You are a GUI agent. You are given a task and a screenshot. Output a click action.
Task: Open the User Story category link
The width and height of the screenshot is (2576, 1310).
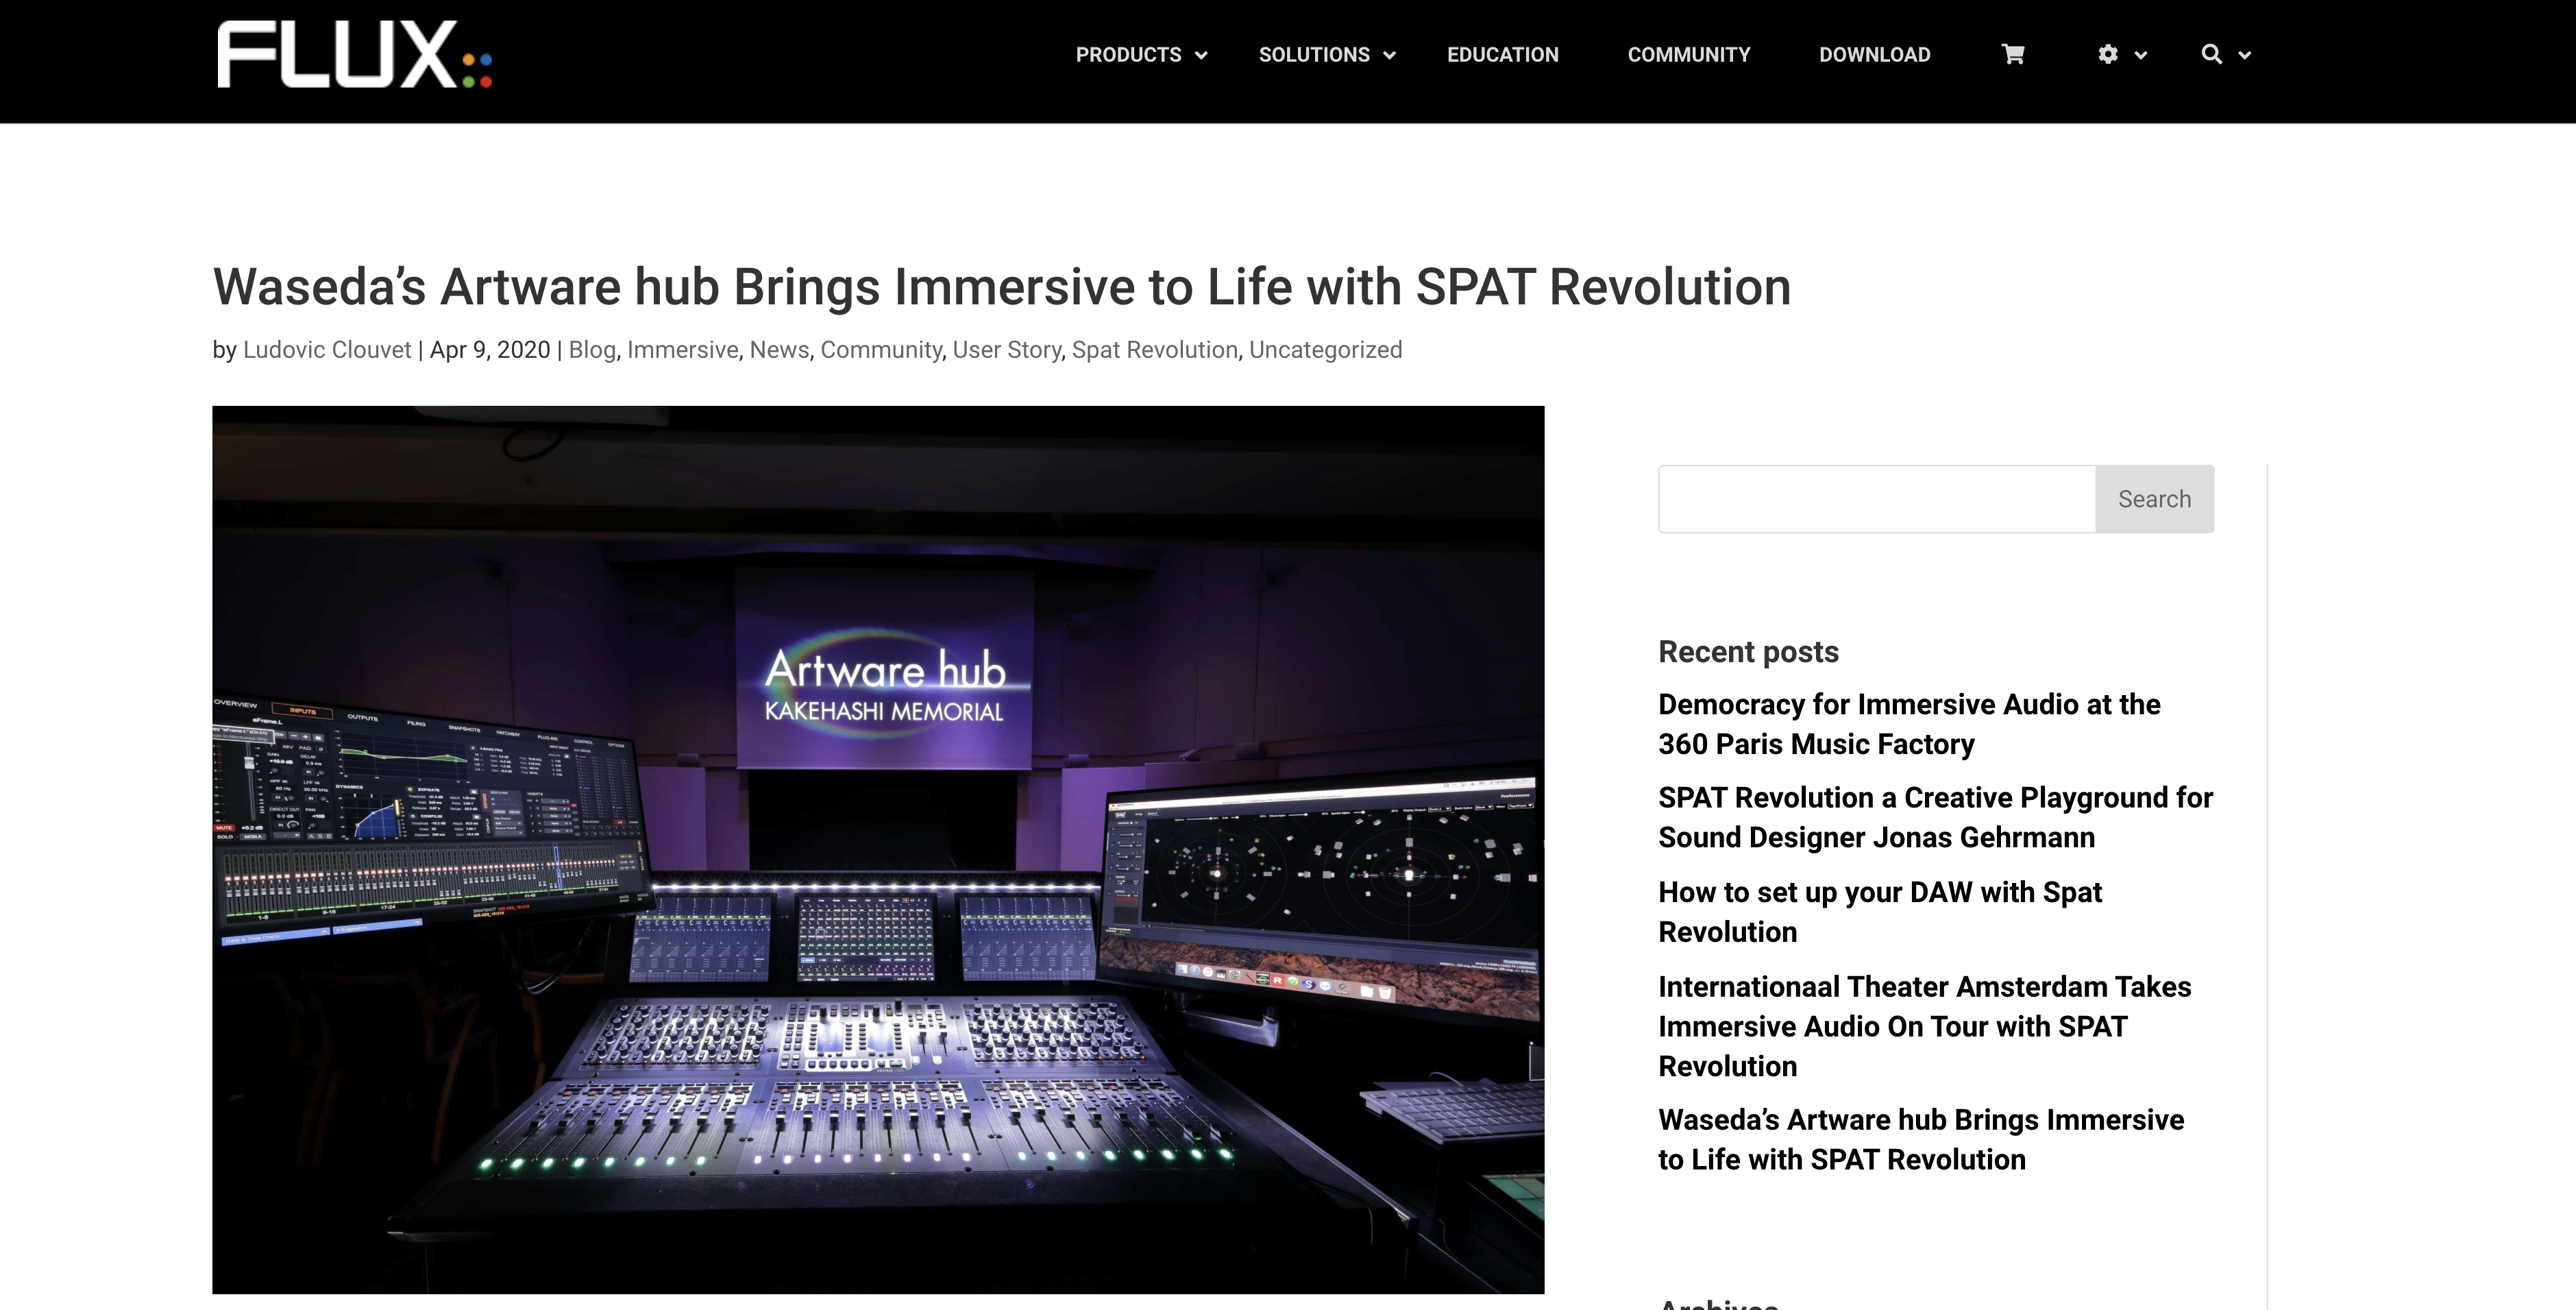click(x=1007, y=350)
